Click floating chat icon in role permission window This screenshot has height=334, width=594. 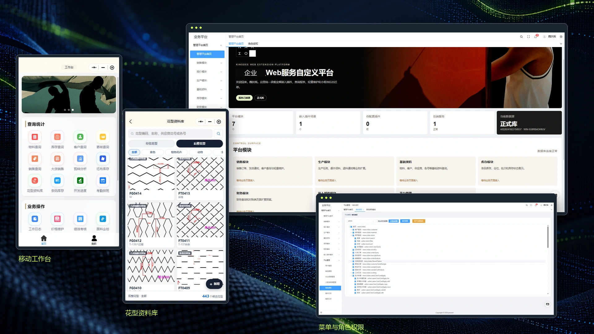(x=548, y=304)
